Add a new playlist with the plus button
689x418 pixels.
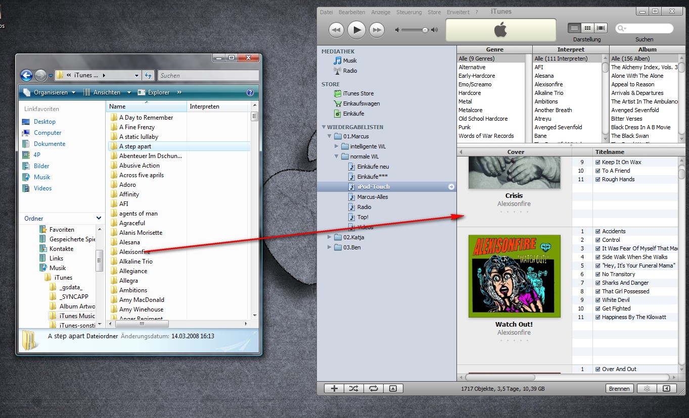[334, 389]
